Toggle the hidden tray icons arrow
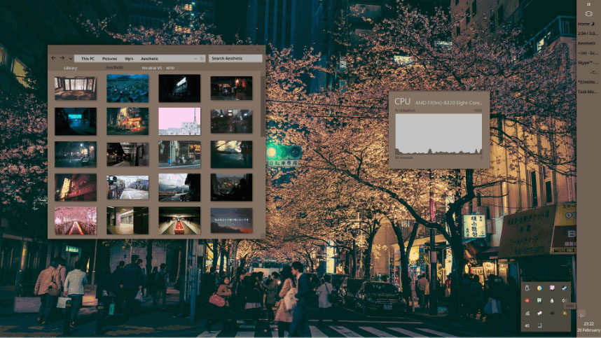The image size is (601, 338). [x=582, y=315]
